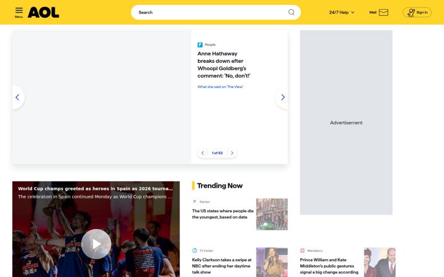Click the Kelly Clarkson story thumbnail
The height and width of the screenshot is (277, 444).
click(272, 262)
